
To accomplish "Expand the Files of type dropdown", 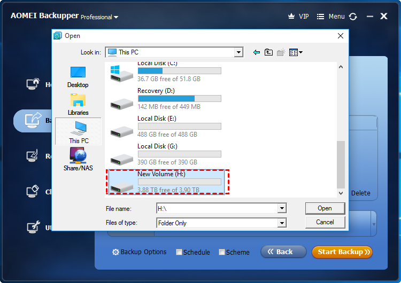I will click(x=282, y=223).
